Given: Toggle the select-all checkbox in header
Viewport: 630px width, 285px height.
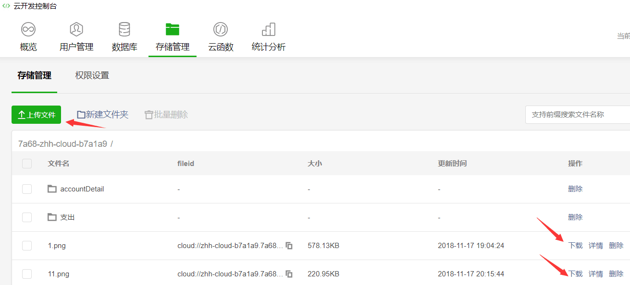Looking at the screenshot, I should pos(27,164).
